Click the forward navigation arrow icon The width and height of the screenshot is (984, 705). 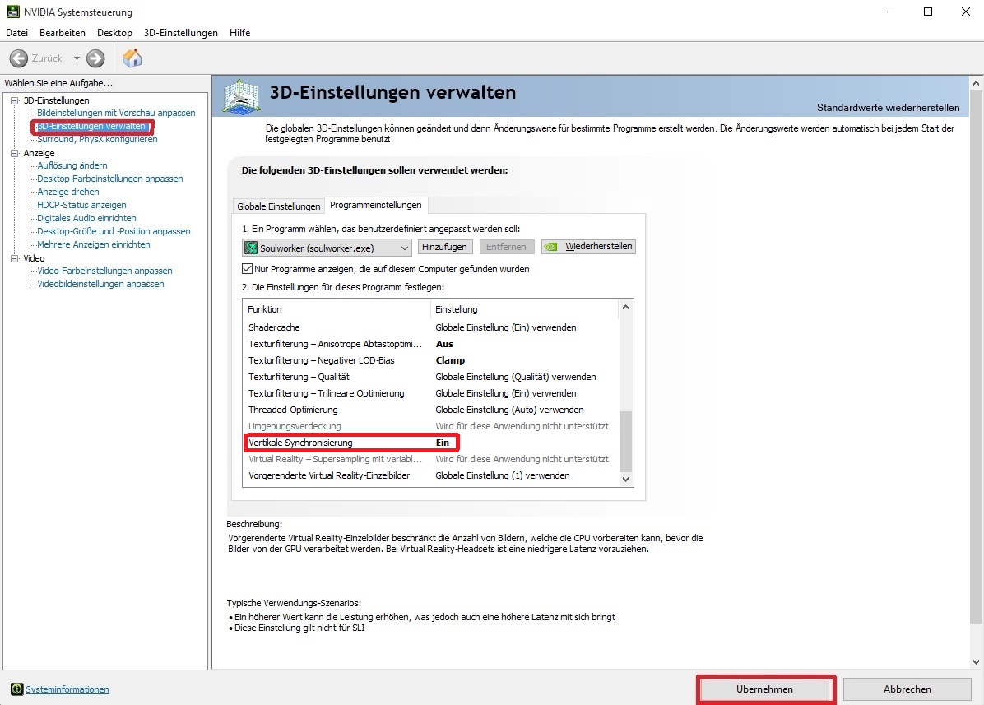point(95,58)
